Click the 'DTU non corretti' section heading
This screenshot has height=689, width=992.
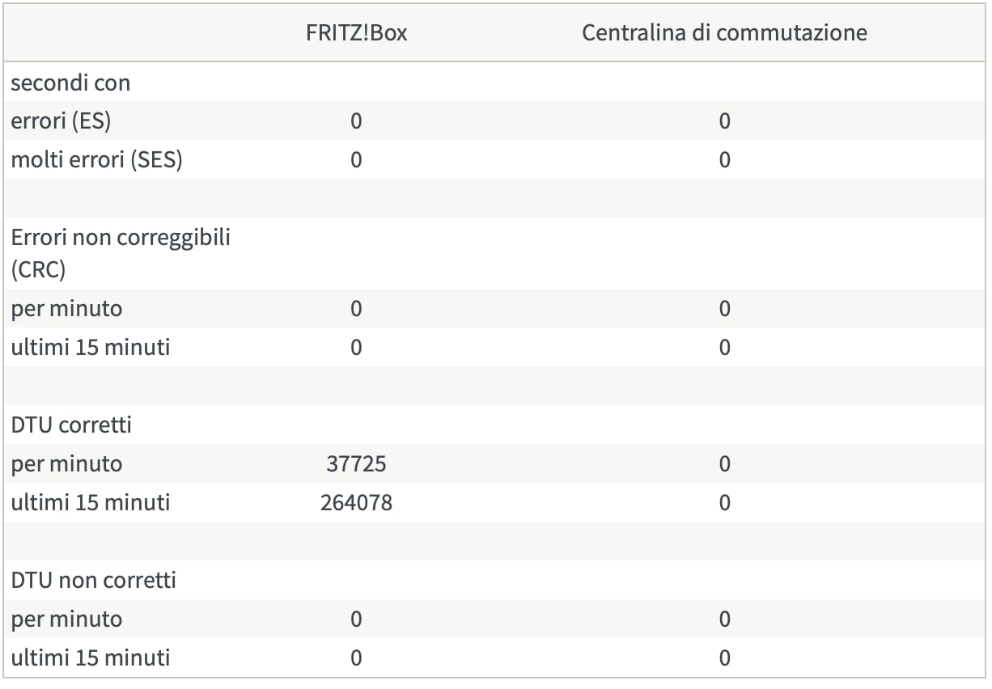(x=93, y=581)
